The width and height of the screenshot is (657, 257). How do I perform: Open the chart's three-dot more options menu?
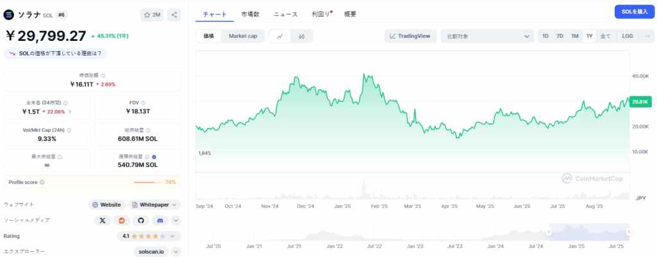tap(647, 36)
